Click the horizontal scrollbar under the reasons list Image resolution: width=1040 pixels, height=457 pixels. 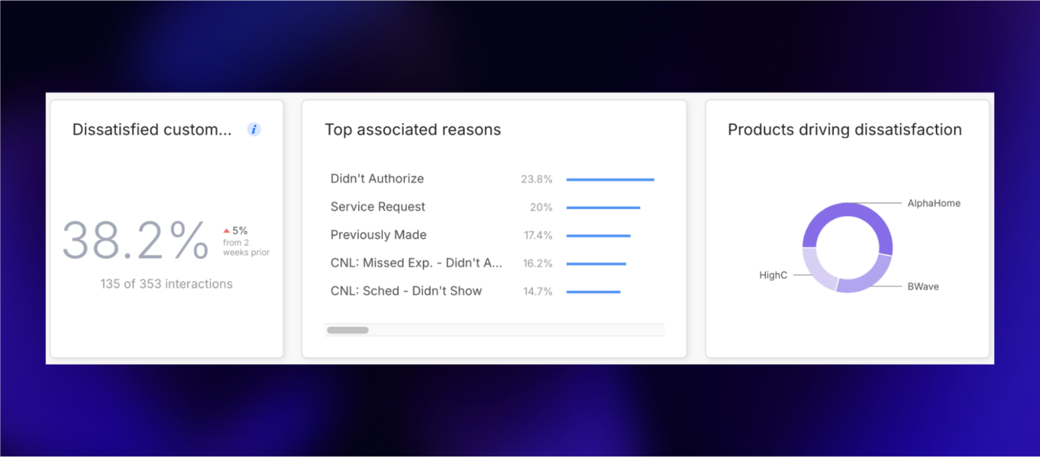348,330
